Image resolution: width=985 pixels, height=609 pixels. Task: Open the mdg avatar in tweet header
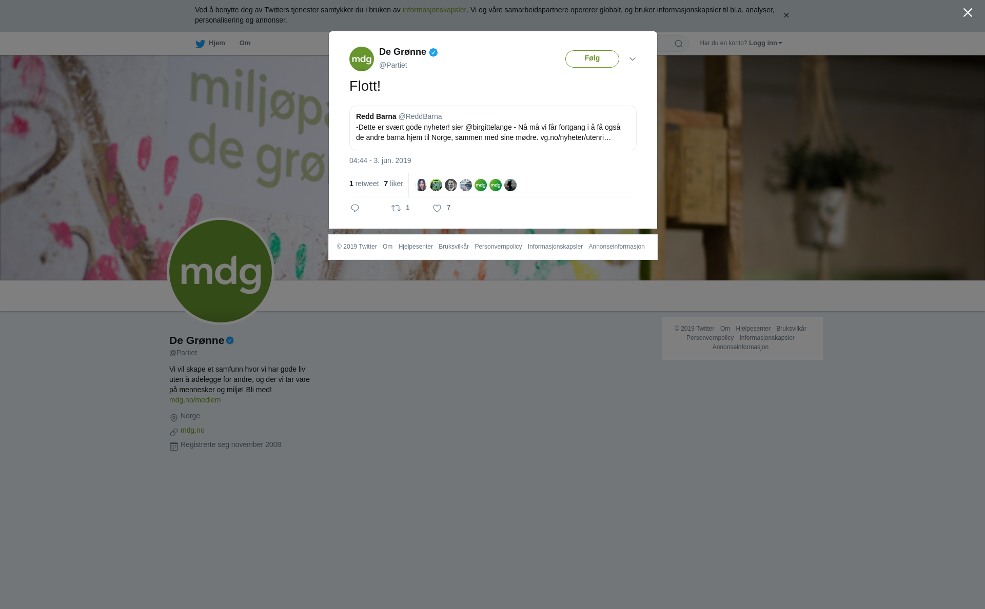[362, 59]
